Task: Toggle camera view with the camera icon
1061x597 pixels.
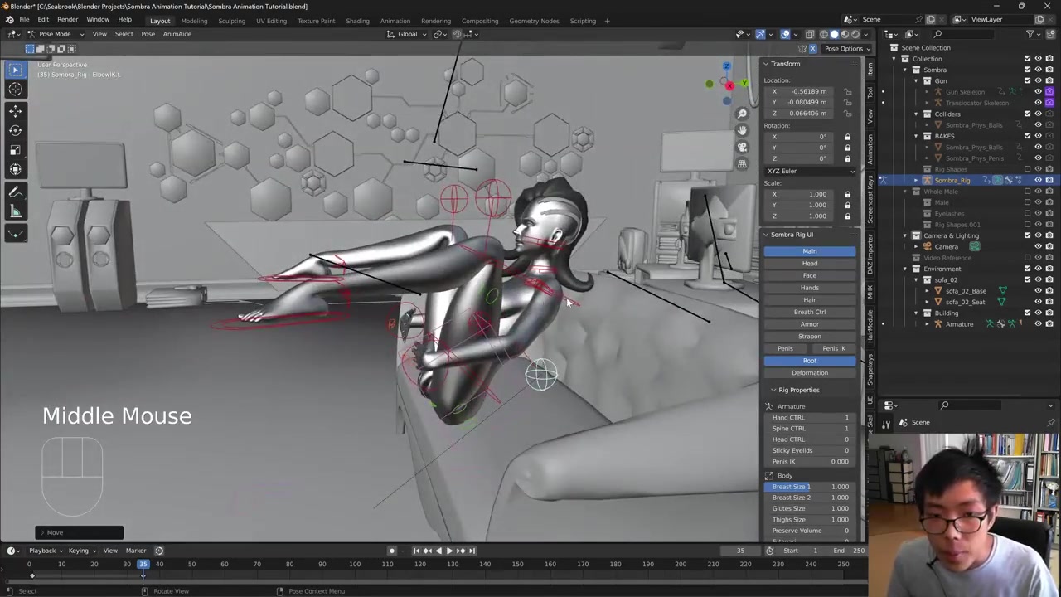Action: [x=742, y=147]
